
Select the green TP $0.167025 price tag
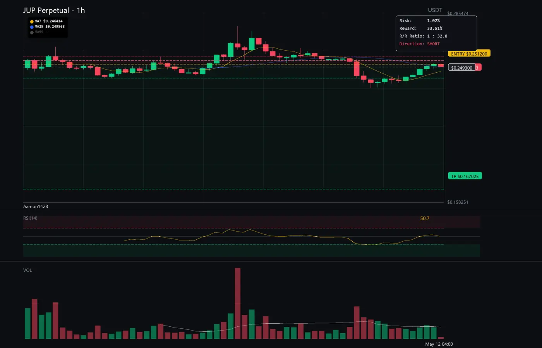(x=465, y=176)
